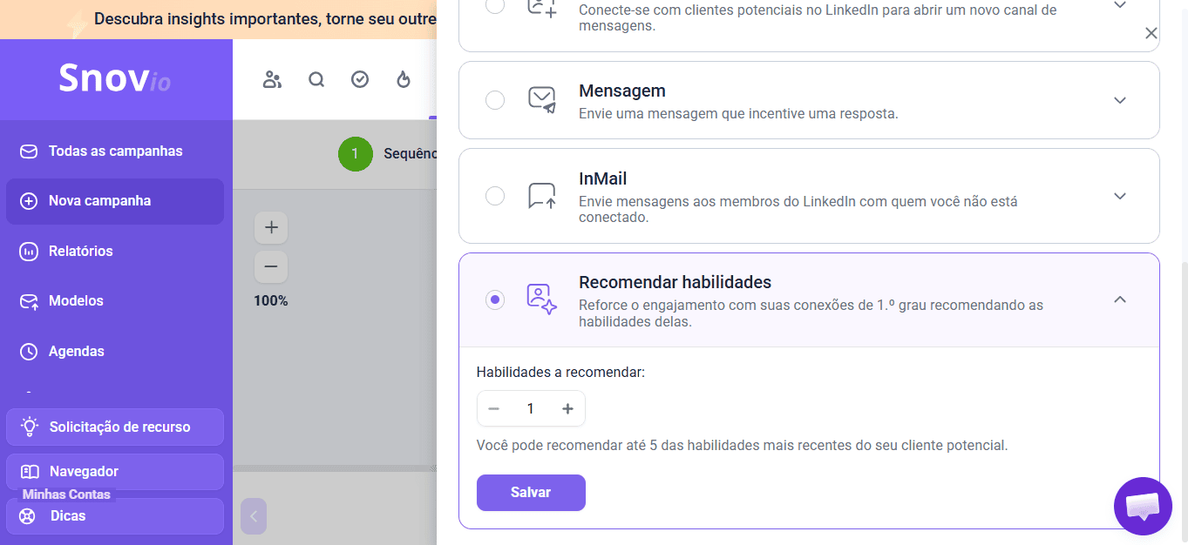Open Todas as campanhas in sidebar

[x=115, y=151]
